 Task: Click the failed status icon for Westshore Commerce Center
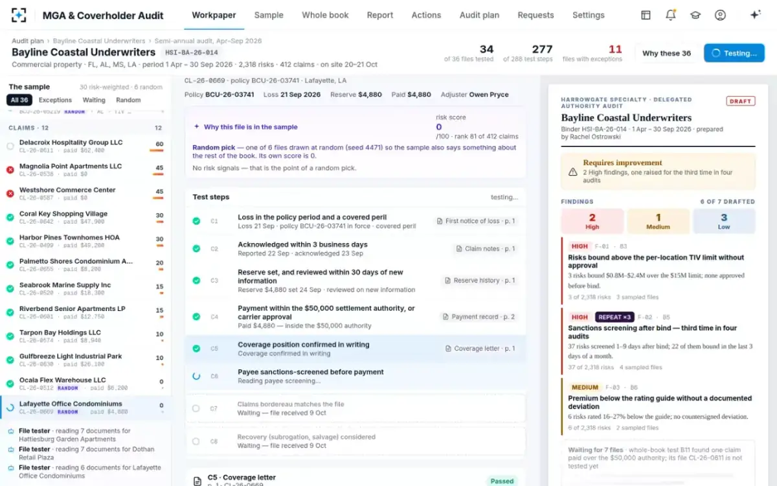pyautogui.click(x=10, y=194)
